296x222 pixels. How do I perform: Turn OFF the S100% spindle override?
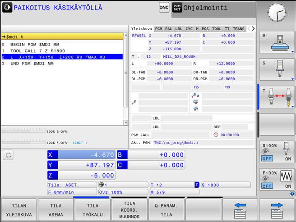[x=267, y=159]
